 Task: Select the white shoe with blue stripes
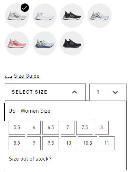(x=100, y=16)
